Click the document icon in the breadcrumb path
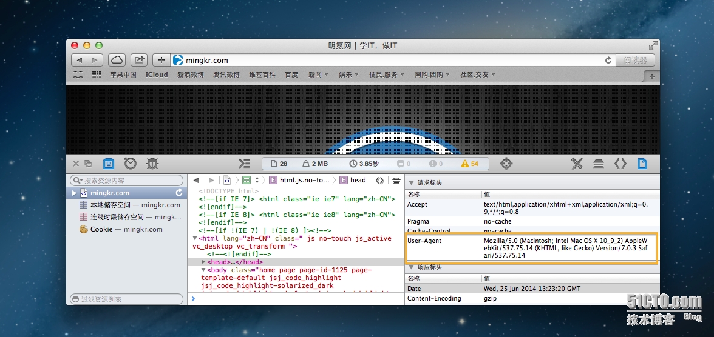Image resolution: width=714 pixels, height=337 pixels. point(227,180)
